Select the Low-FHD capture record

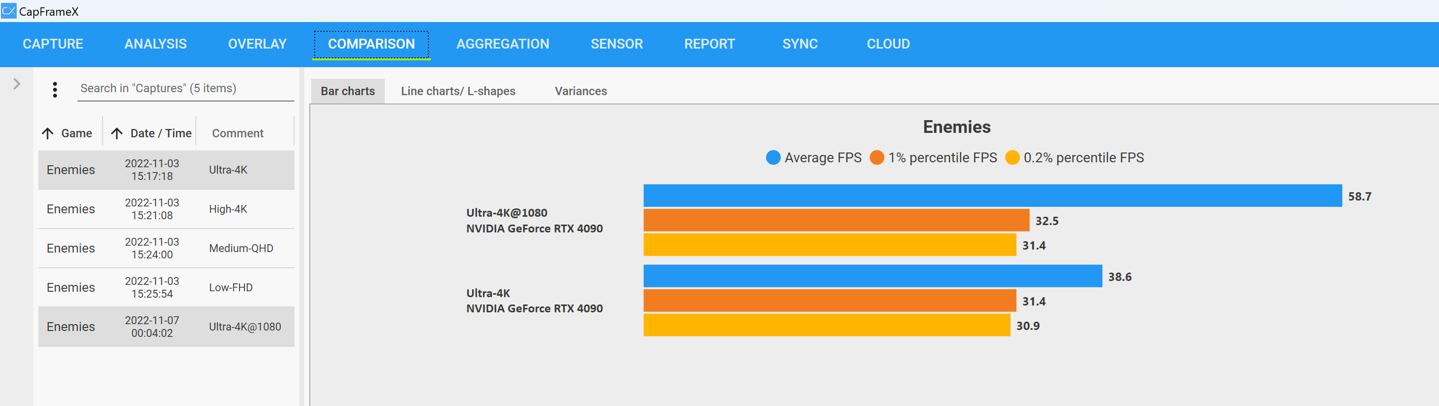coord(166,287)
